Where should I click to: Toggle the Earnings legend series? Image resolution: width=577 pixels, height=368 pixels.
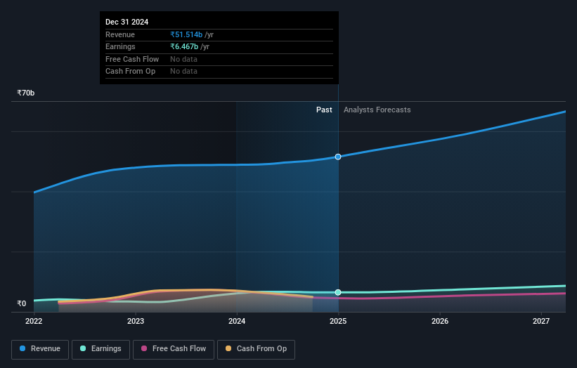[101, 349]
